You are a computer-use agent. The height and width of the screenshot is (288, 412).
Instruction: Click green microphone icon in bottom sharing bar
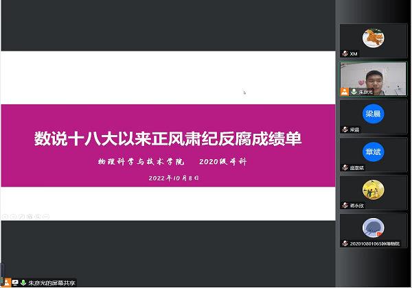tap(23, 283)
